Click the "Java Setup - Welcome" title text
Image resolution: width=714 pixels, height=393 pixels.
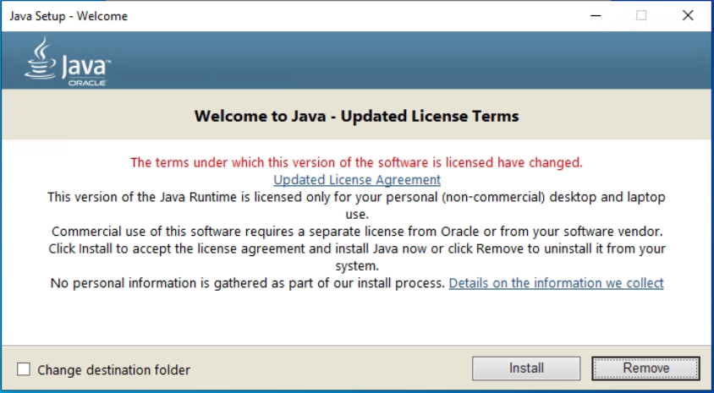point(69,16)
